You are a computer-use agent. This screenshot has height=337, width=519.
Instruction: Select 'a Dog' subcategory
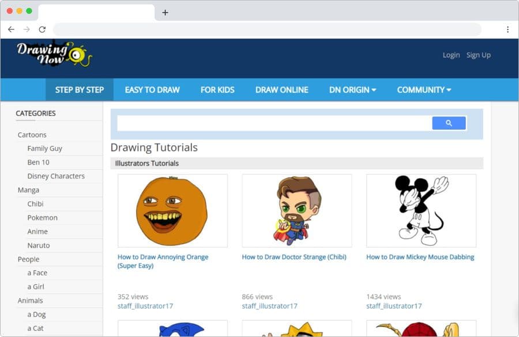pos(36,315)
